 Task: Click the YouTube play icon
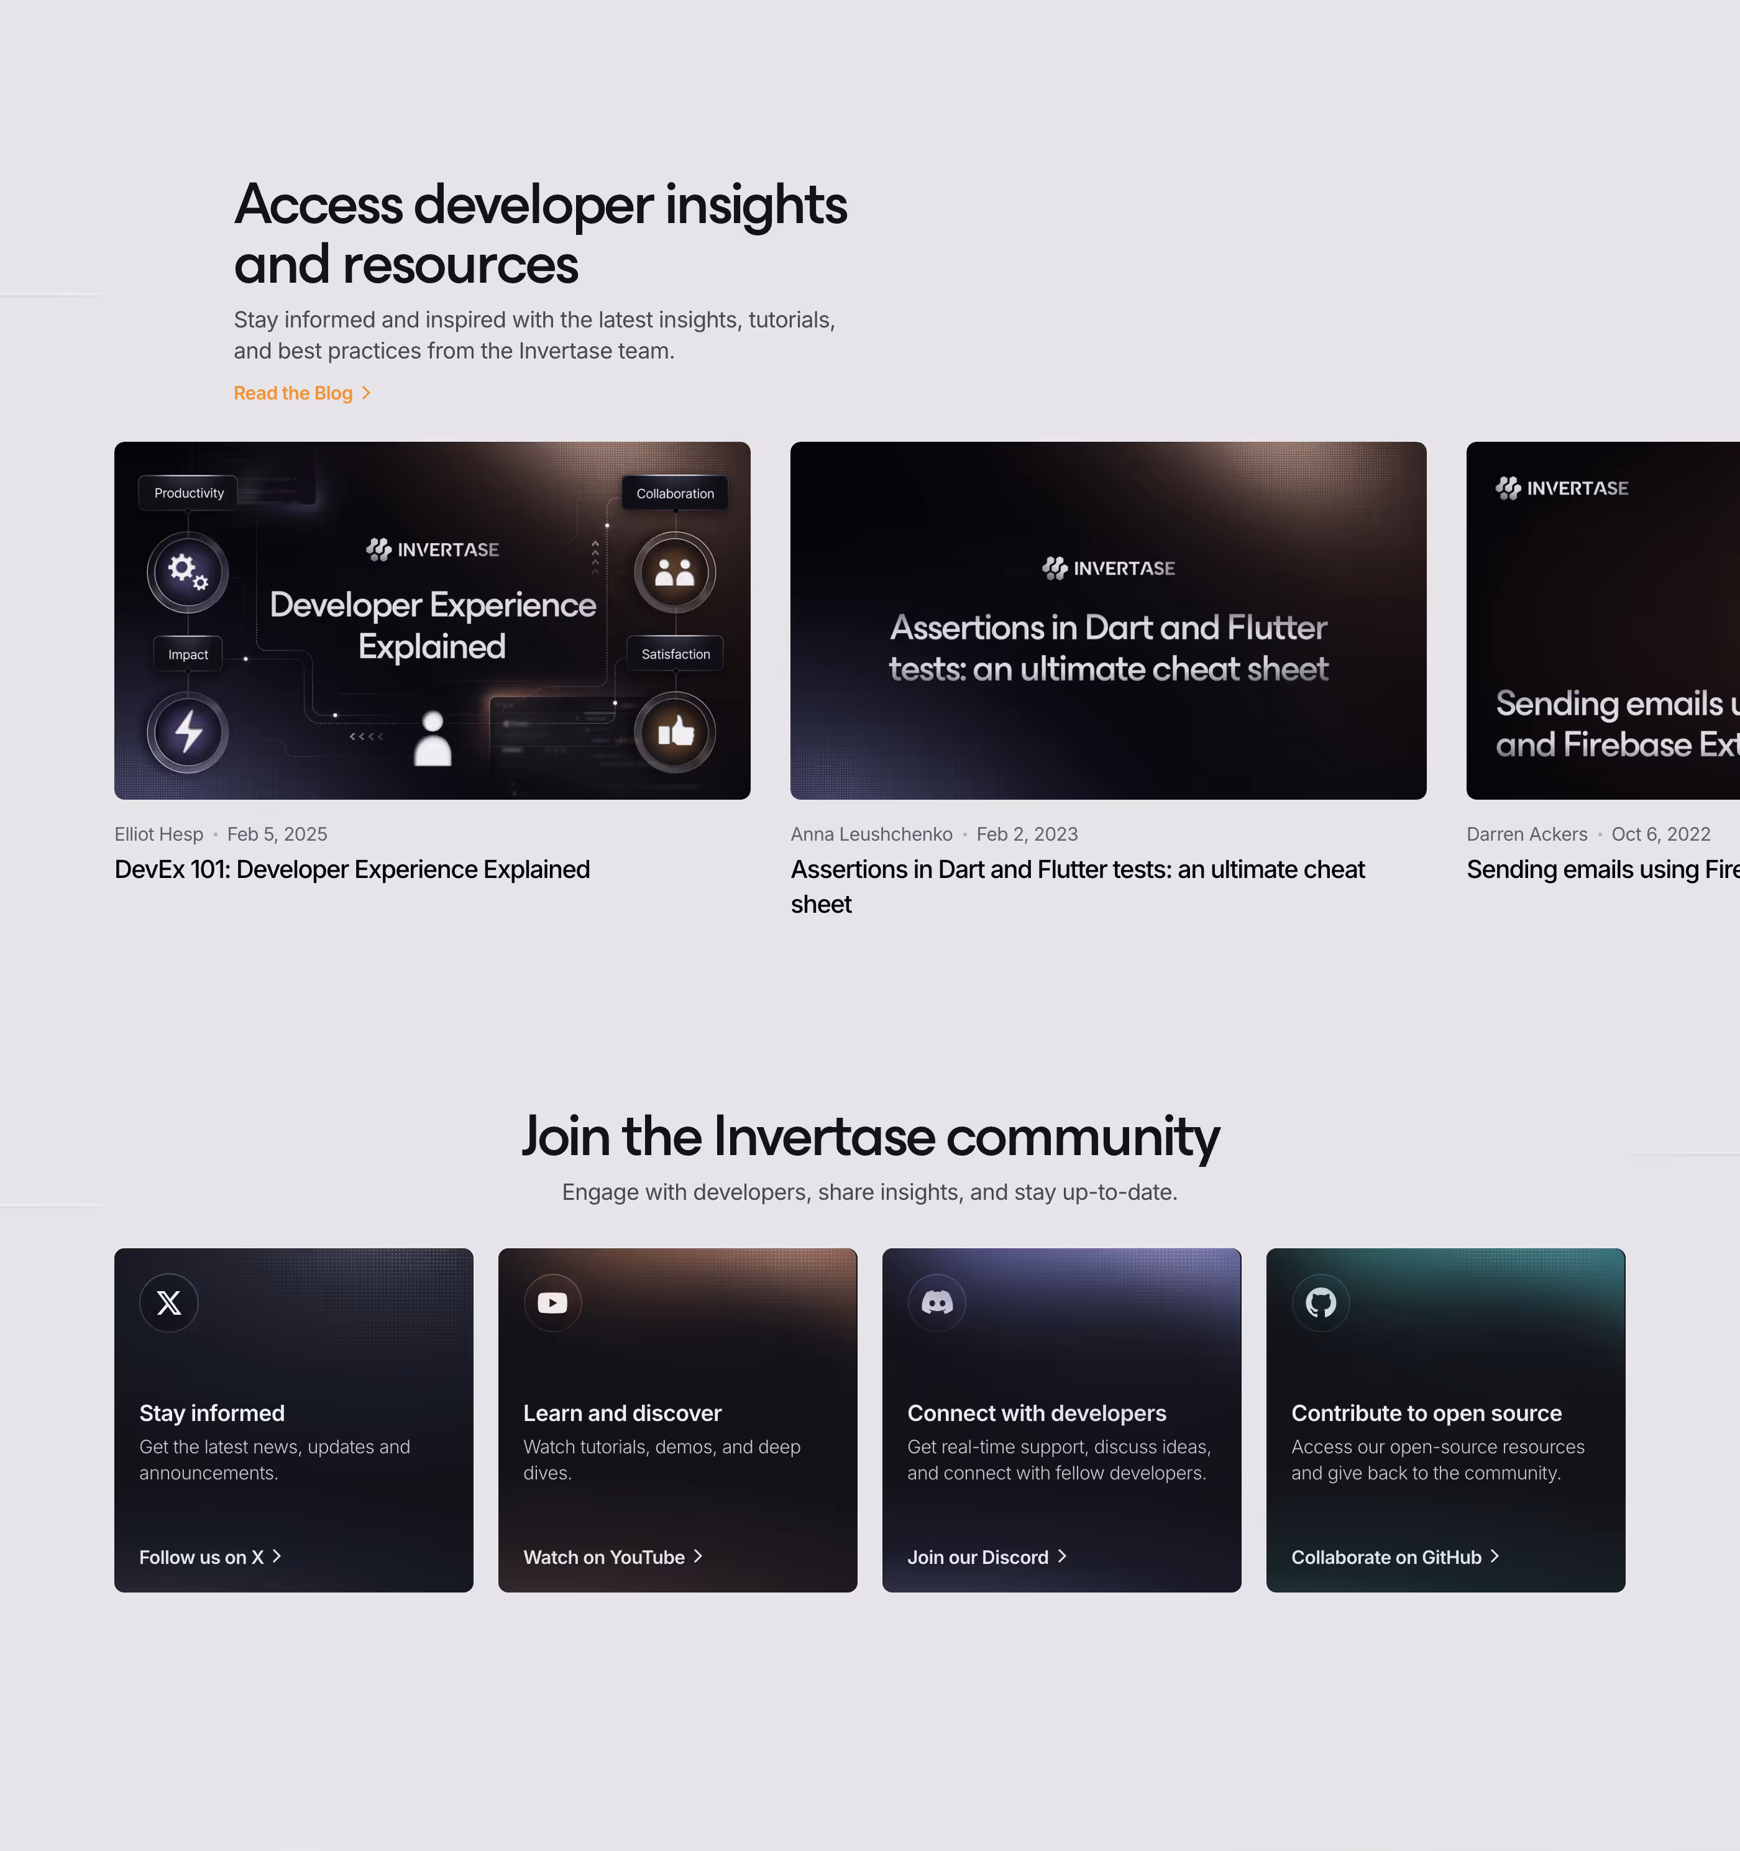552,1302
